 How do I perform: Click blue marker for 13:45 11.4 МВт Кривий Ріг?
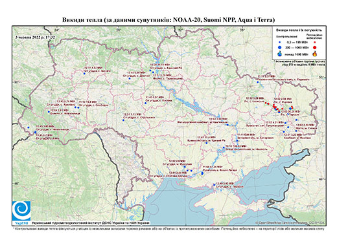(x=206, y=143)
